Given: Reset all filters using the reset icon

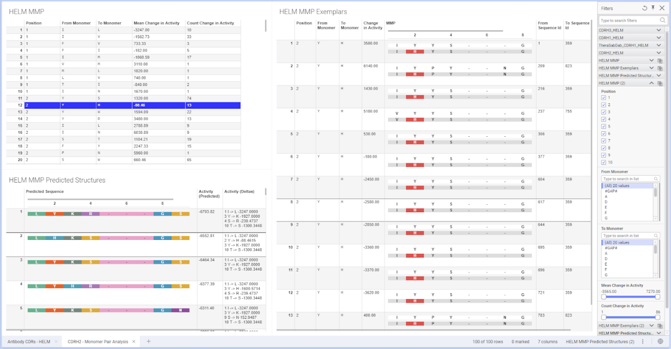Looking at the screenshot, I should [645, 8].
